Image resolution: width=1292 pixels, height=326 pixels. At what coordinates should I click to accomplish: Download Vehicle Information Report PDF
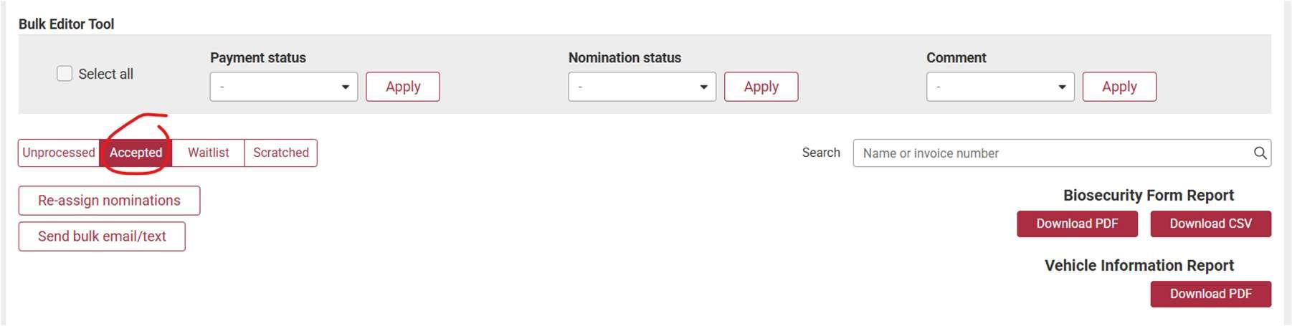[1210, 294]
